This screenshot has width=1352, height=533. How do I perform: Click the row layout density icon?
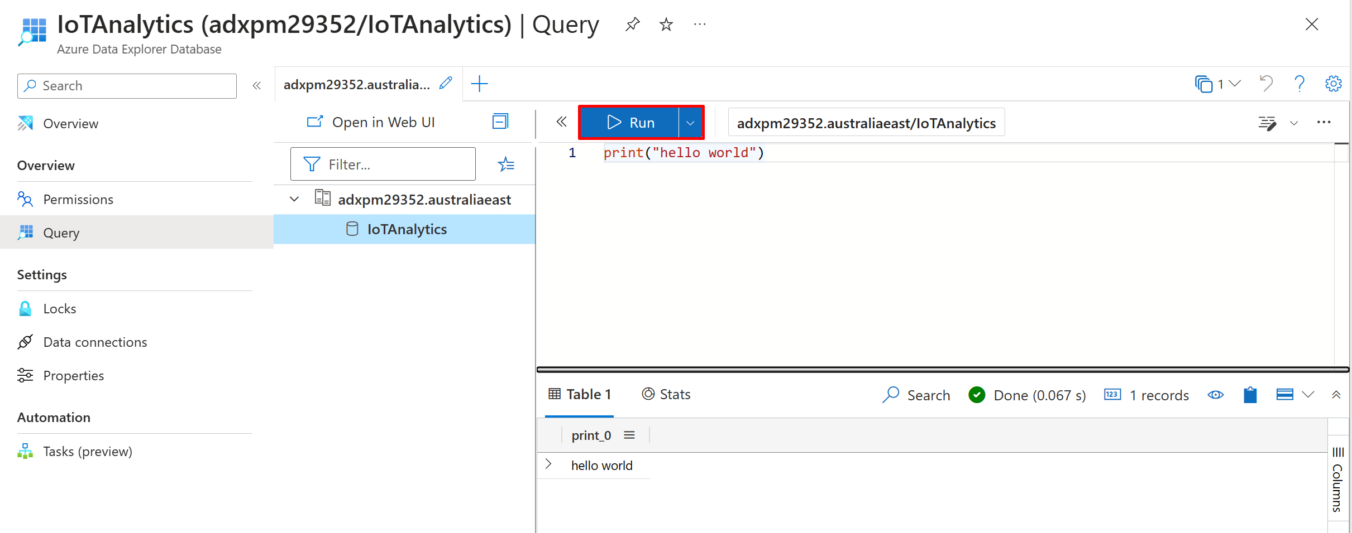pyautogui.click(x=1284, y=395)
